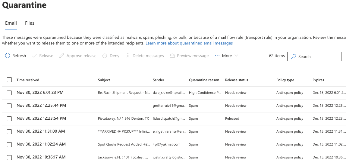
Task: Open the Rush Shipment Request message row
Action: coord(124,93)
